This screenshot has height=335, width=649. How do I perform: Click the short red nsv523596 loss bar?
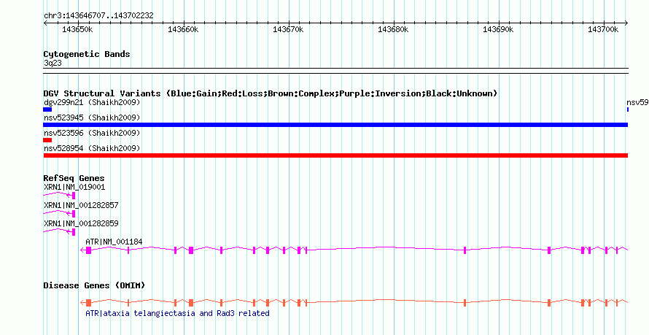click(x=47, y=140)
